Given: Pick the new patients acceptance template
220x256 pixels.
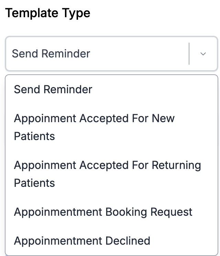Looking at the screenshot, I should 94,127.
